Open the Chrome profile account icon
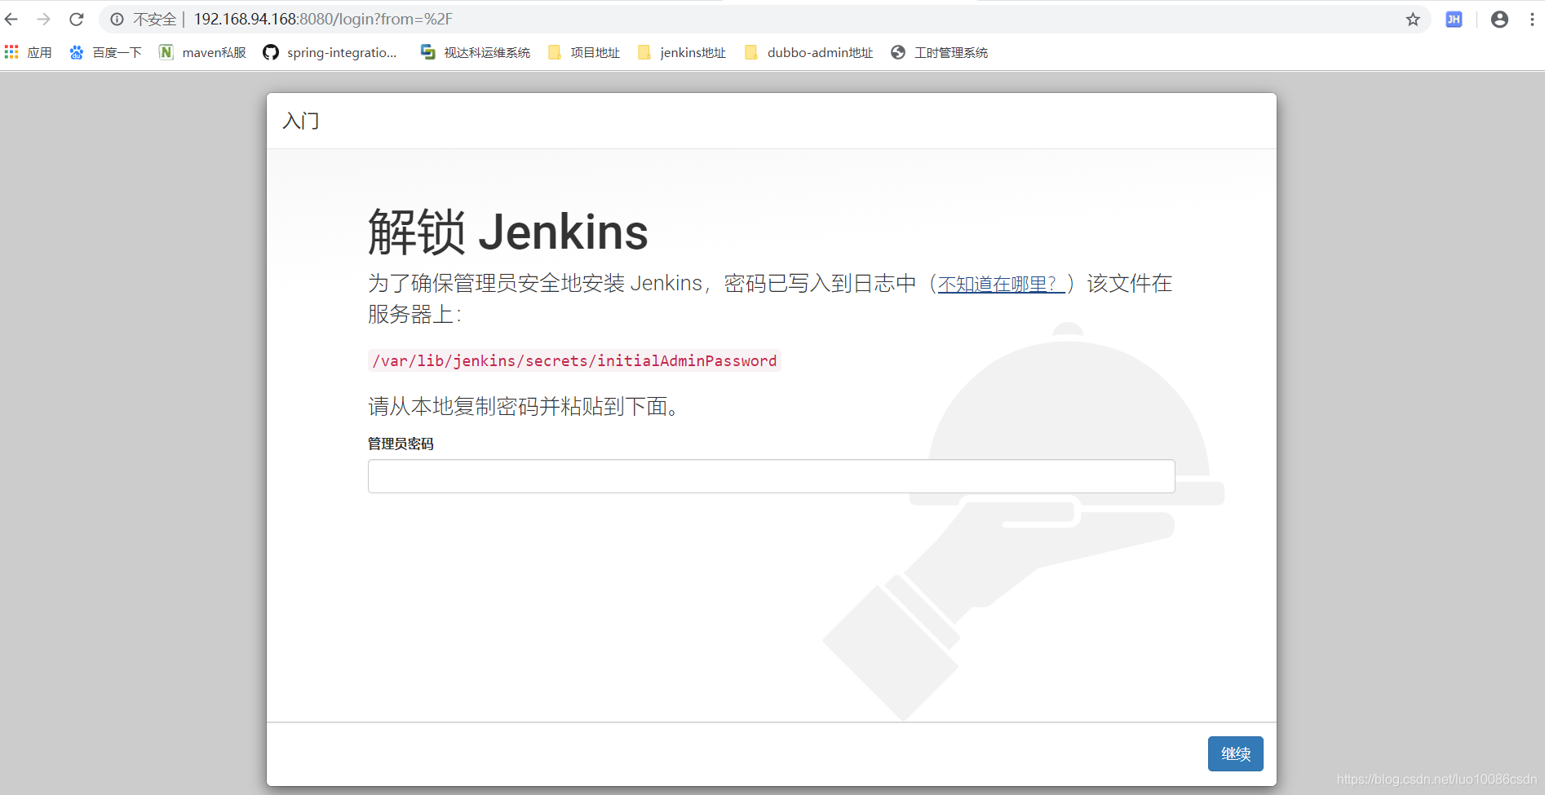Viewport: 1545px width, 795px height. click(x=1499, y=19)
